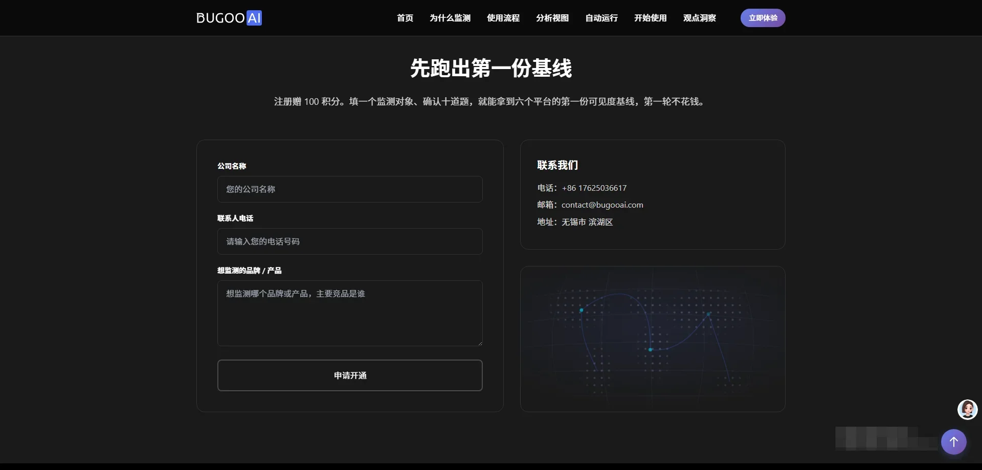Click the 注册赠 100 积分 subtitle text
Image resolution: width=982 pixels, height=470 pixels.
(490, 101)
